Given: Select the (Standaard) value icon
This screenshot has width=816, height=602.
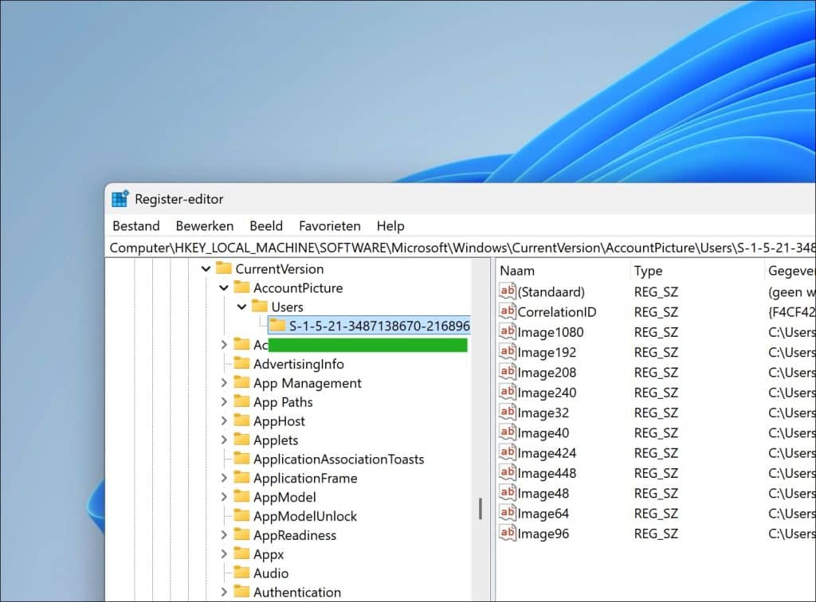Looking at the screenshot, I should [x=507, y=291].
